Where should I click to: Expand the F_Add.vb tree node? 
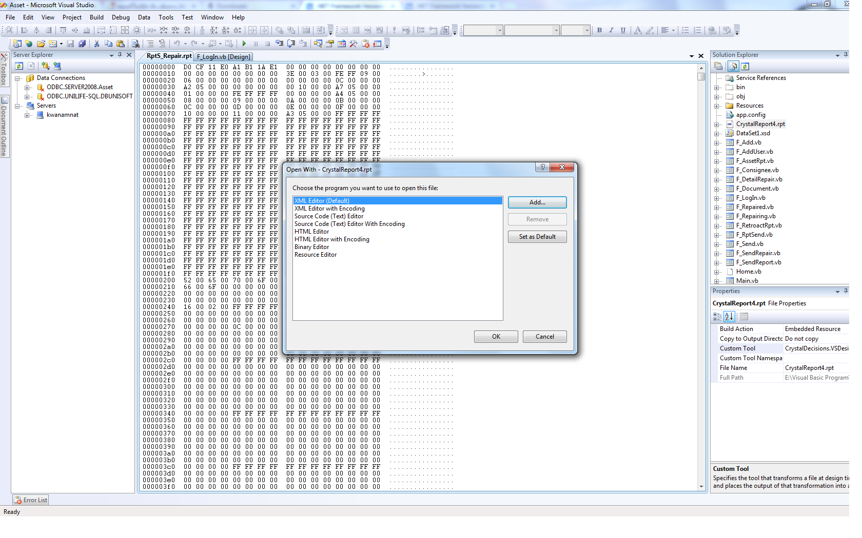click(716, 143)
